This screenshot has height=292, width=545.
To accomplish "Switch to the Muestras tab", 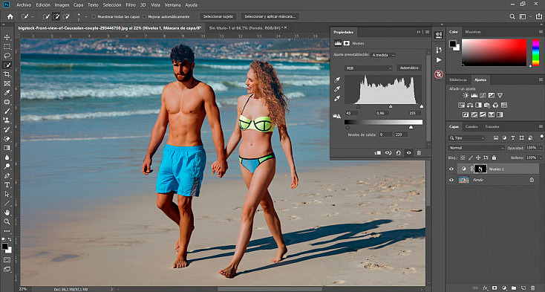I will pos(473,32).
